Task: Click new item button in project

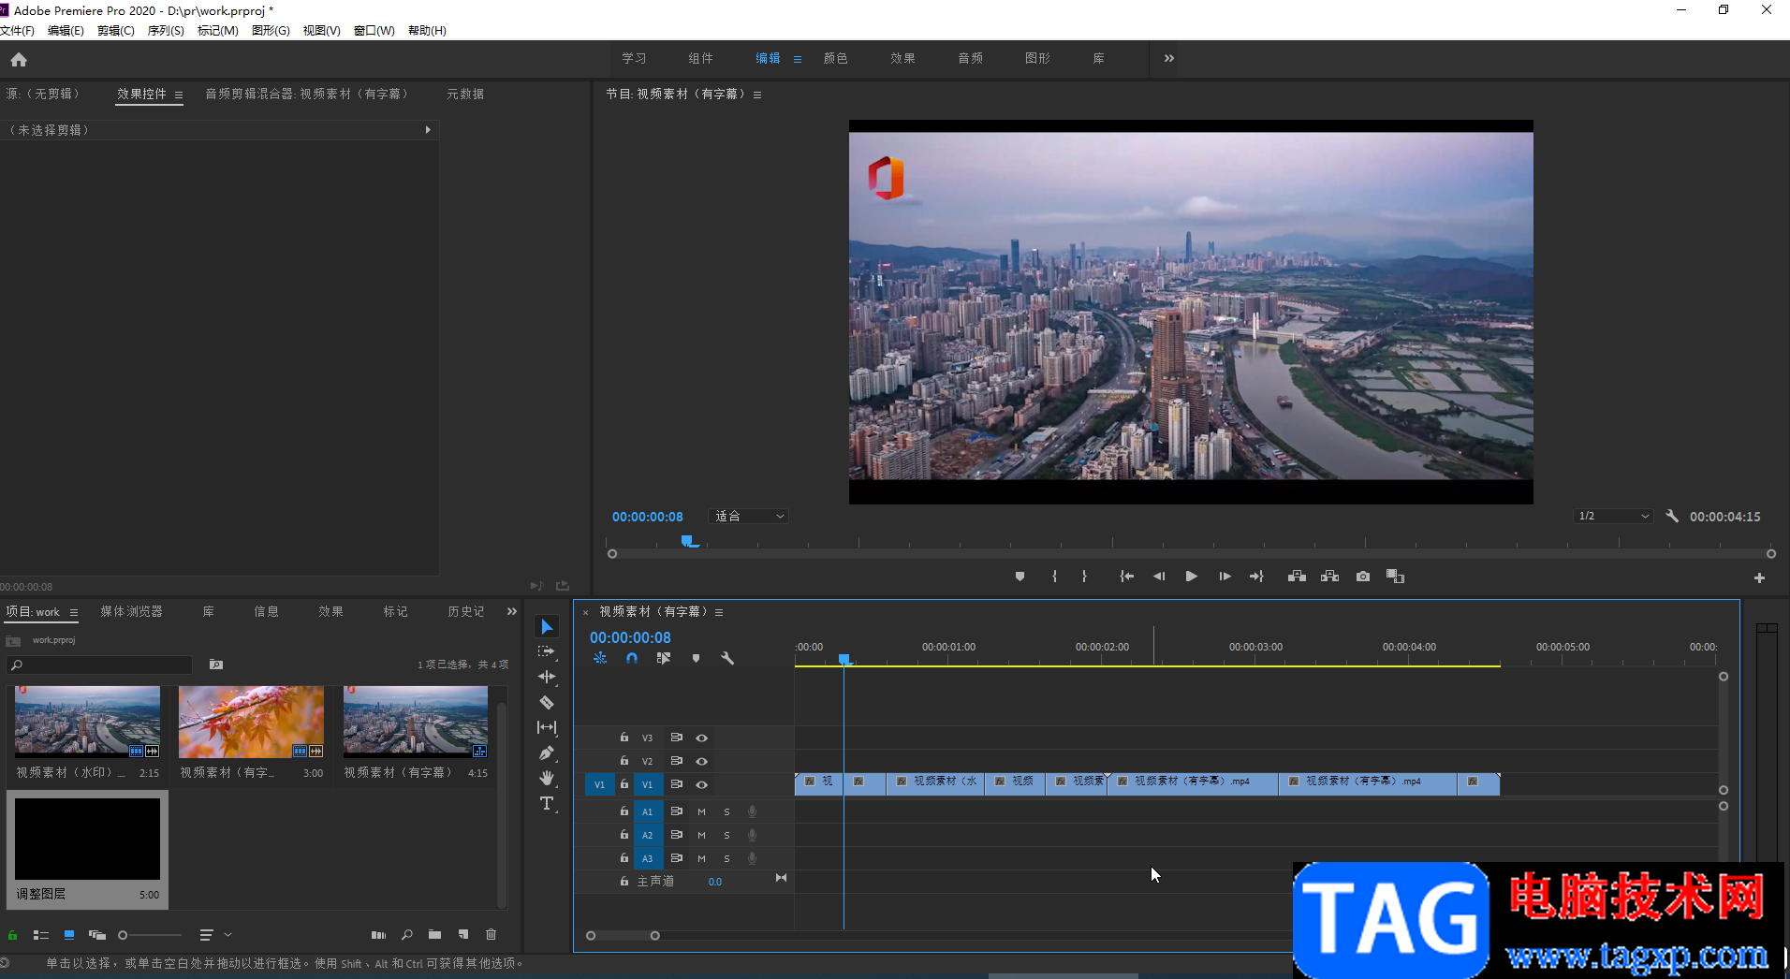Action: 462,935
